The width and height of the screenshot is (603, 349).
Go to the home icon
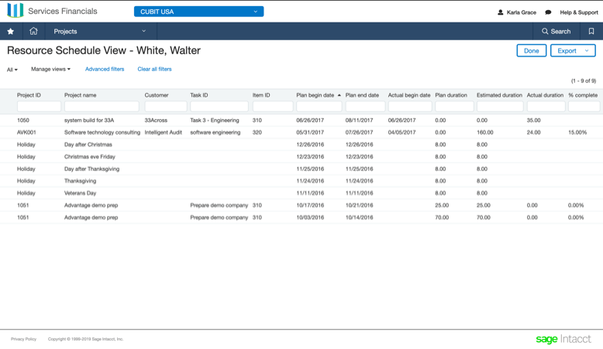tap(33, 31)
